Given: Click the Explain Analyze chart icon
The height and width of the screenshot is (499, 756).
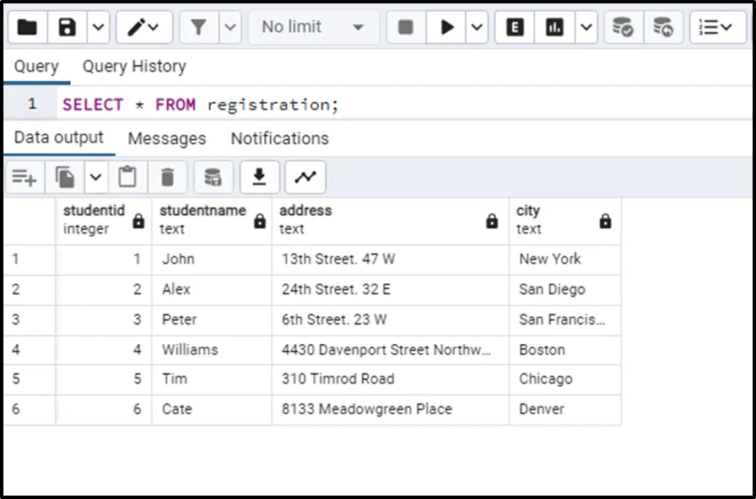Looking at the screenshot, I should [x=554, y=27].
